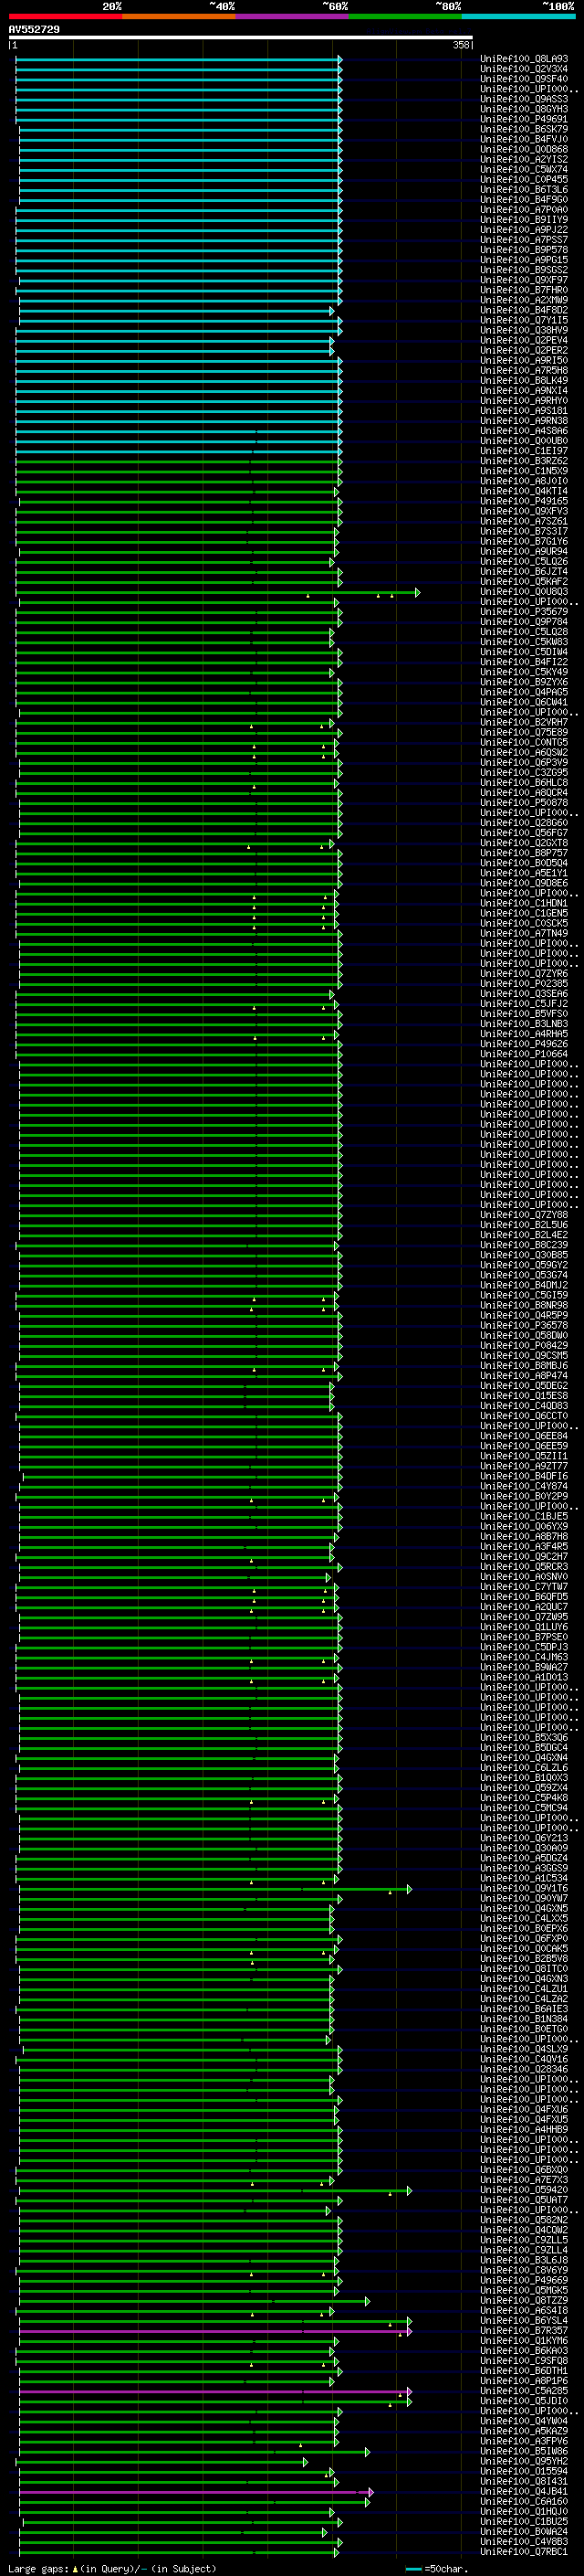Open hit UniRef100_Q8LA93
Screen dimensions: 584x2576
pos(524,59)
